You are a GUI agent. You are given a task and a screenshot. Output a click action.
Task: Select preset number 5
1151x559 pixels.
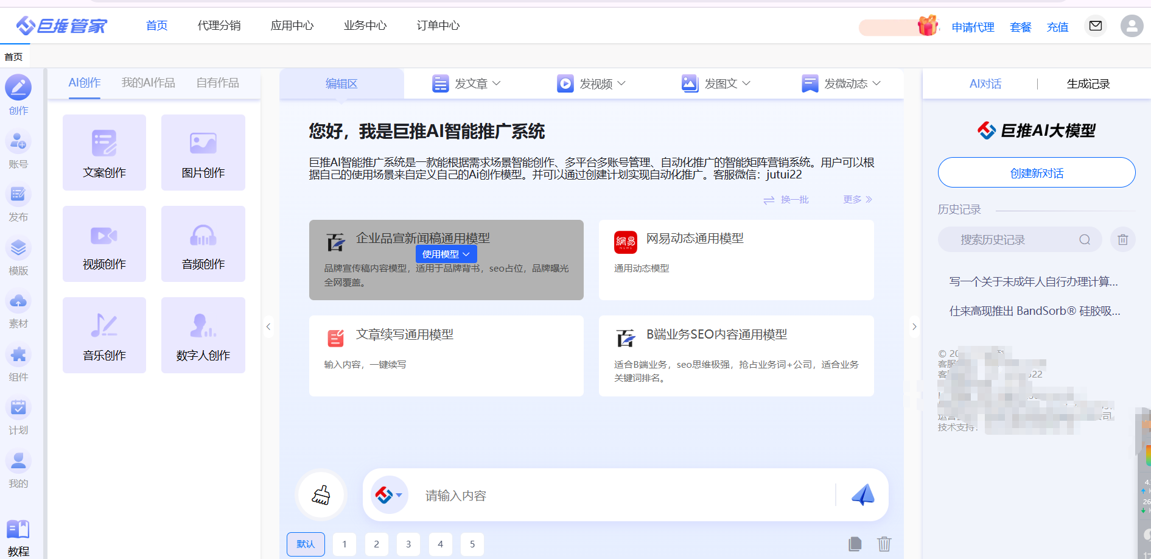472,544
